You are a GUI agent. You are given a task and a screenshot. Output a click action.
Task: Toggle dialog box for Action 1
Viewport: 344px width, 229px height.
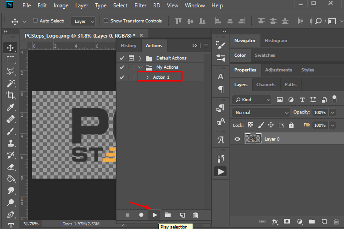(131, 77)
